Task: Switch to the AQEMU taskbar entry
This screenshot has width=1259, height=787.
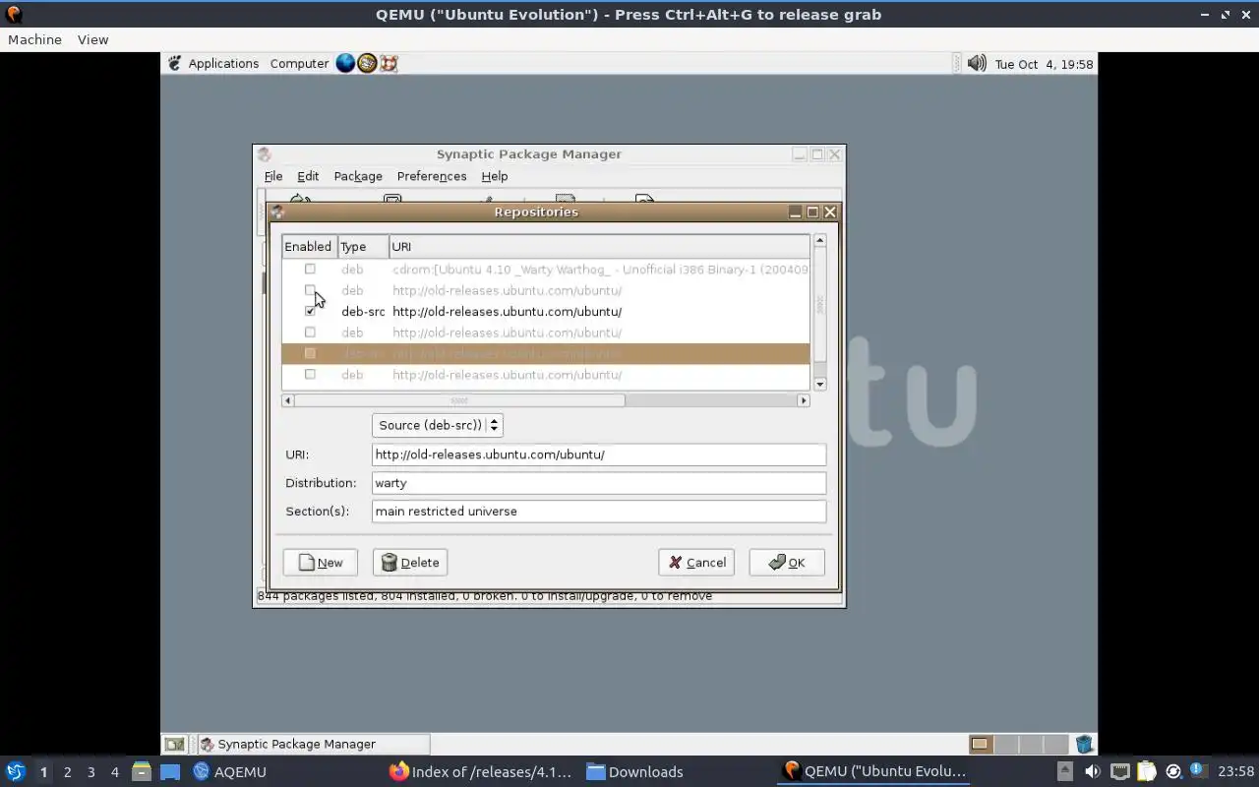Action: [230, 771]
